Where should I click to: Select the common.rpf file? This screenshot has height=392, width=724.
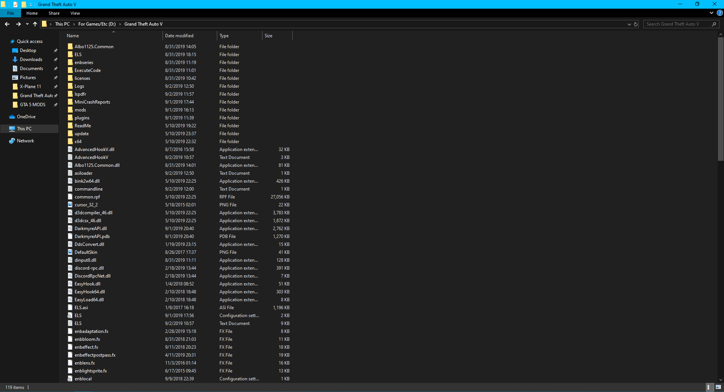pos(87,197)
